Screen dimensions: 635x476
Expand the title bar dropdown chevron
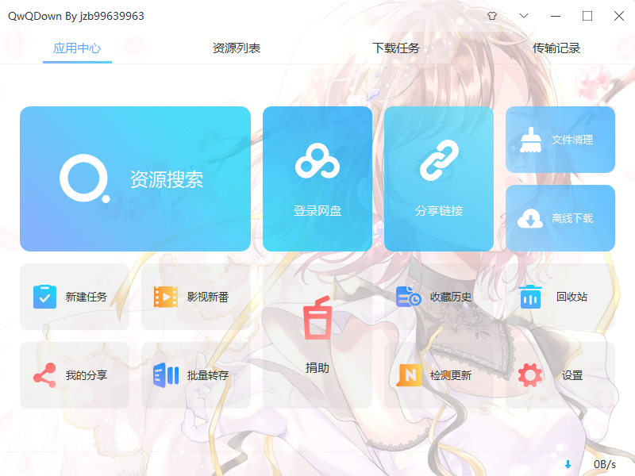pyautogui.click(x=524, y=16)
